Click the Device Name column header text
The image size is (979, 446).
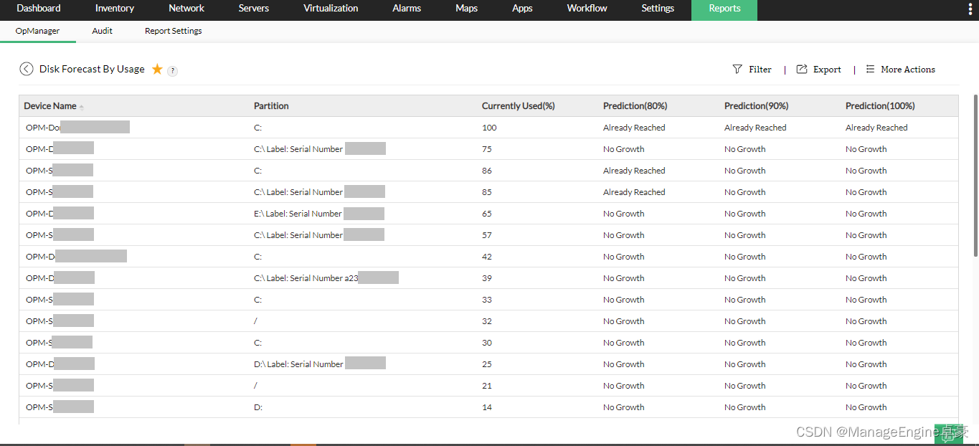(x=49, y=106)
